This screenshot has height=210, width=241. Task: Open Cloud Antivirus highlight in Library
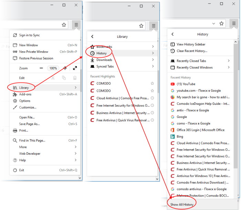point(122,98)
